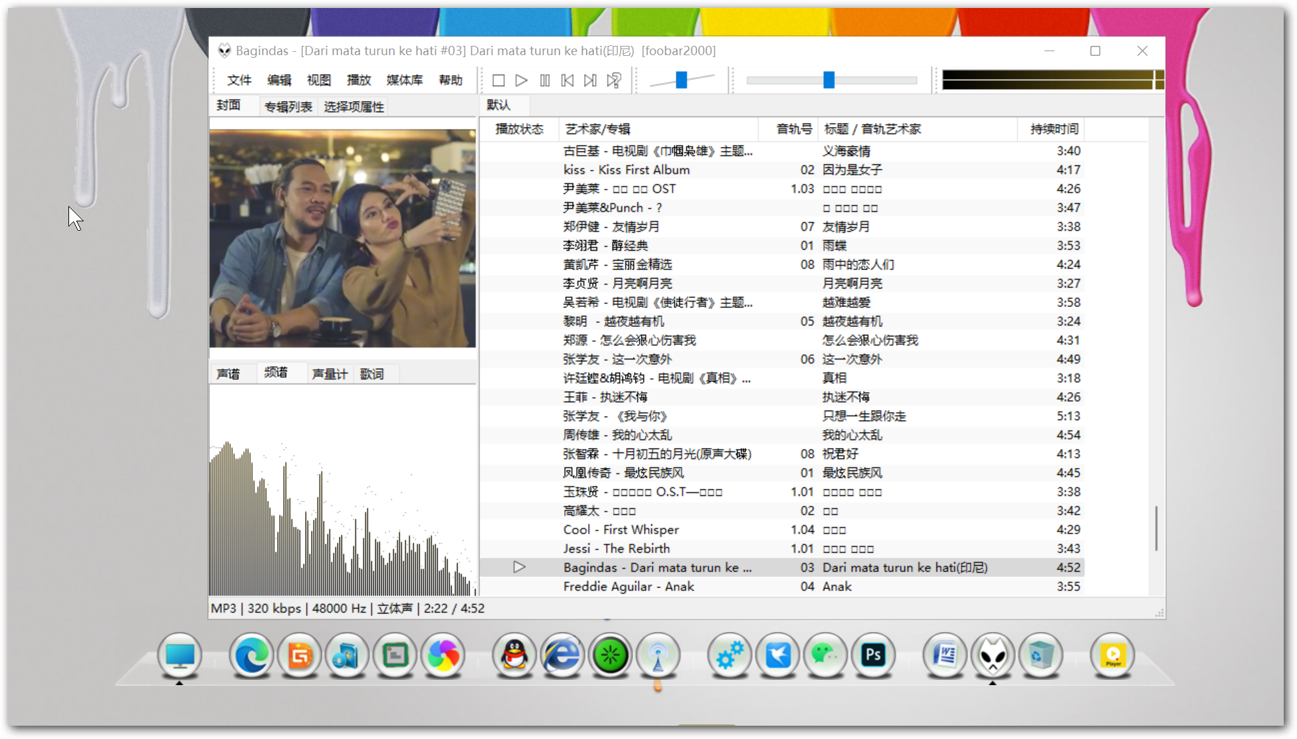
Task: Open the 帮助 menu
Action: [450, 80]
